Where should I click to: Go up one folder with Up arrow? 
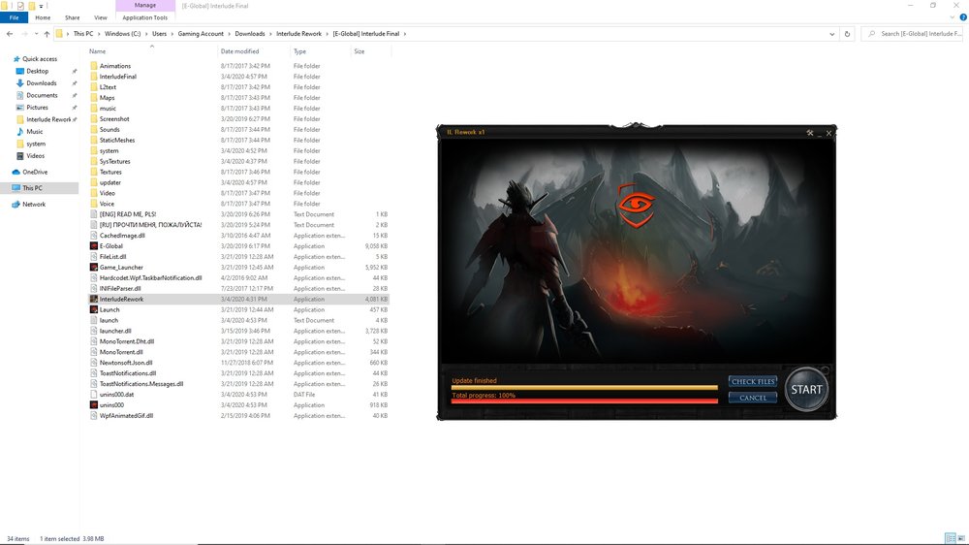[47, 34]
